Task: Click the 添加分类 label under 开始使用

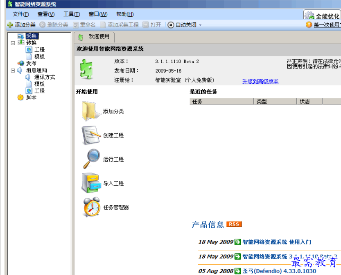Action: tap(113, 111)
